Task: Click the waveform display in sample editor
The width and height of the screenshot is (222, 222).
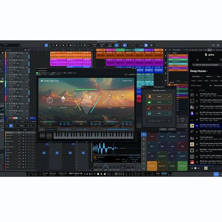Action: point(116,148)
